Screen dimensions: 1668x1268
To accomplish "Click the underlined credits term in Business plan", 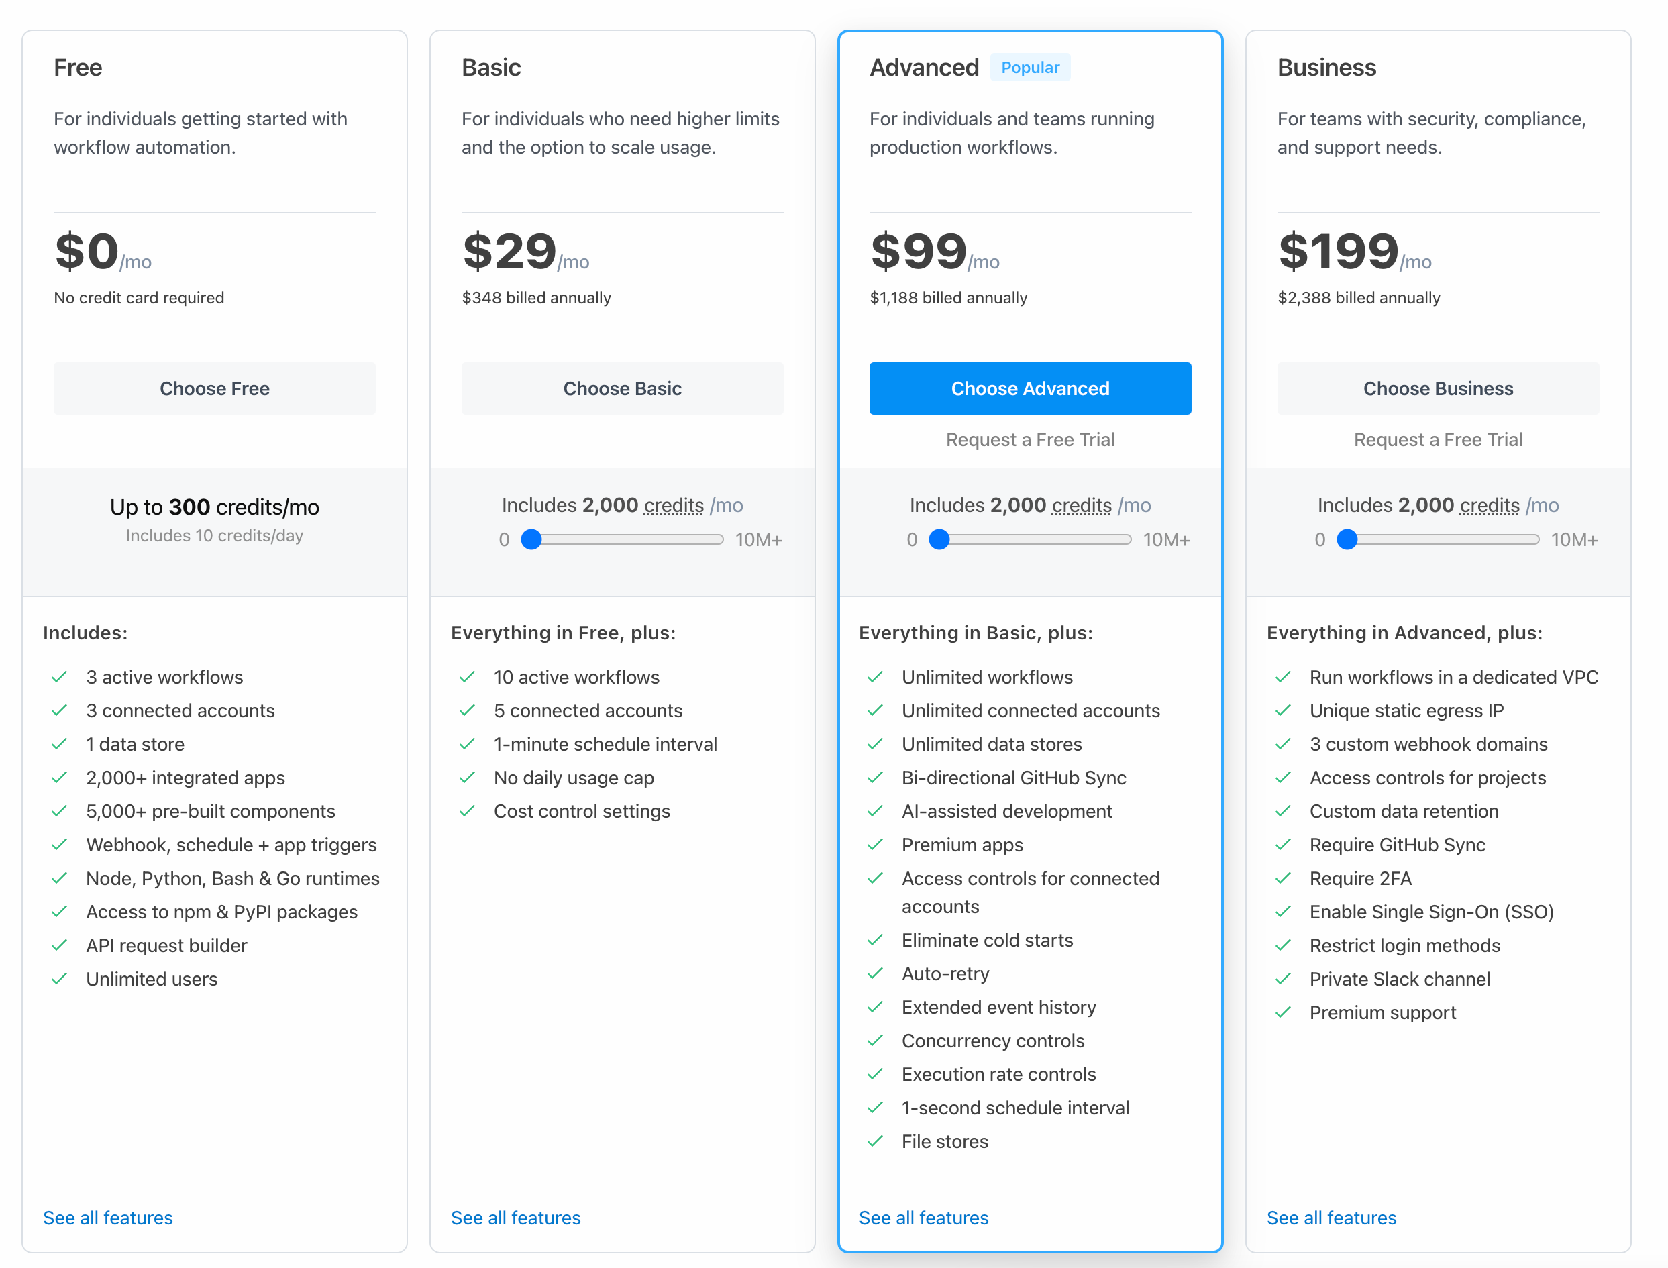I will [x=1488, y=505].
